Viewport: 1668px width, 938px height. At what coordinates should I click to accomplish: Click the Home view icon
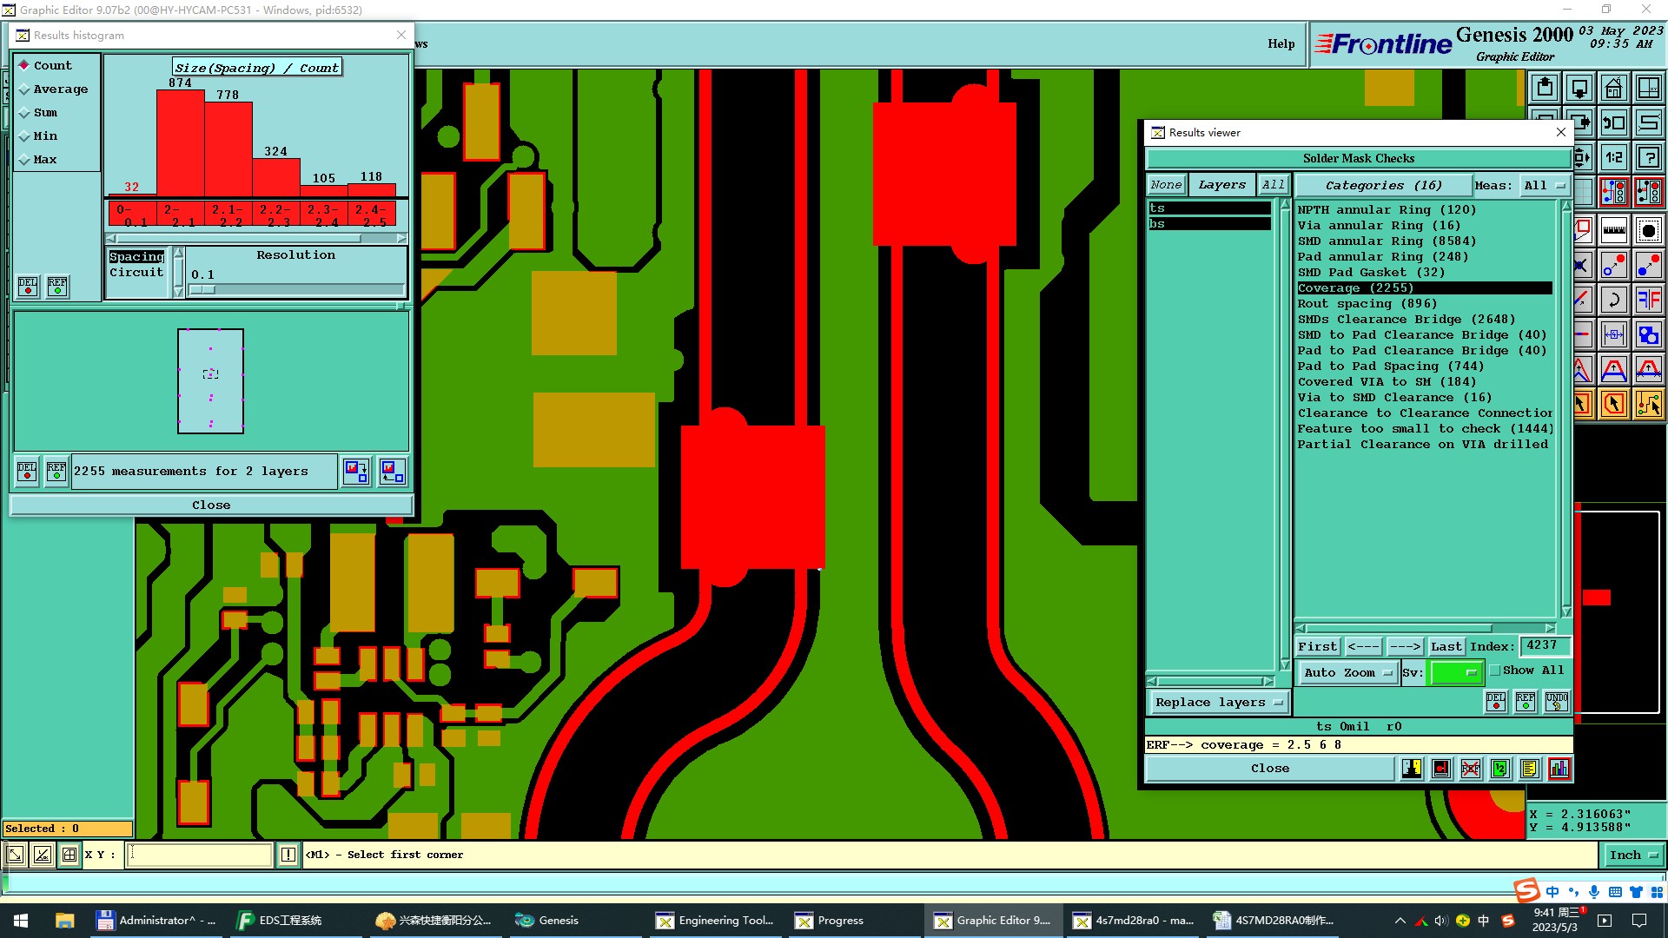[x=1613, y=88]
